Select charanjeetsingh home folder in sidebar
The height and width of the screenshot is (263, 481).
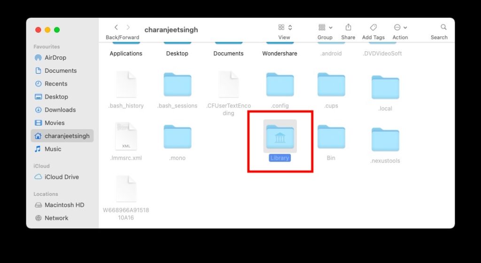pos(62,136)
